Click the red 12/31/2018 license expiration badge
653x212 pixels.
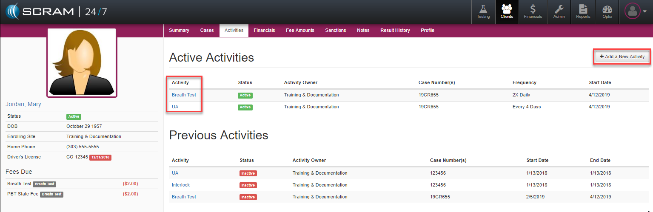pyautogui.click(x=100, y=157)
